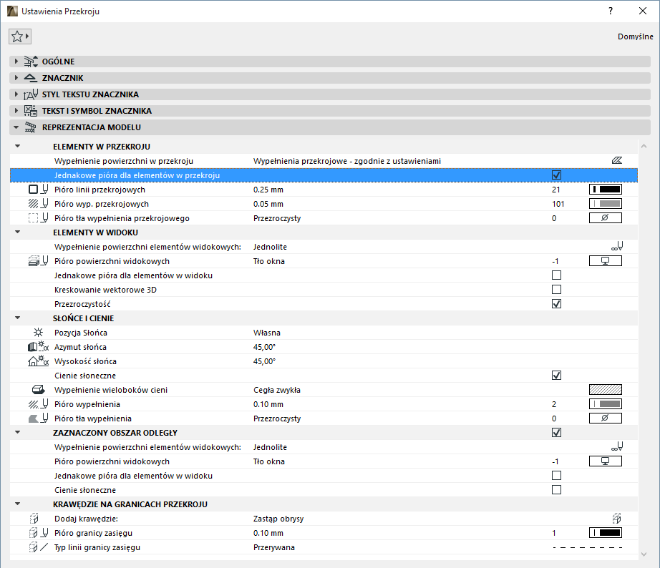Click the Dodaj krawędzie row icon

point(34,519)
